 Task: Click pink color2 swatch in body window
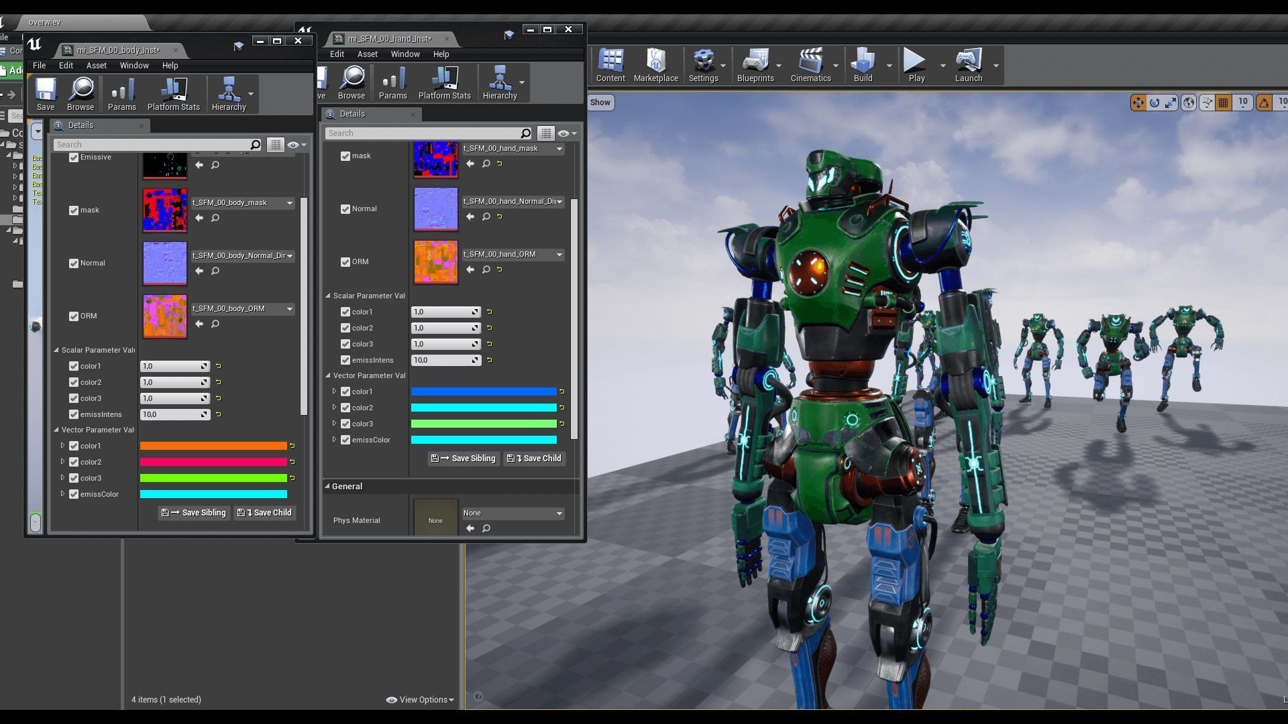tap(213, 462)
